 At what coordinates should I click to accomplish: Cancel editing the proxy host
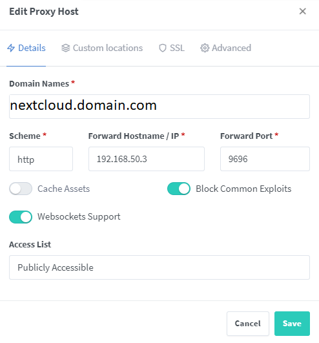pyautogui.click(x=248, y=324)
